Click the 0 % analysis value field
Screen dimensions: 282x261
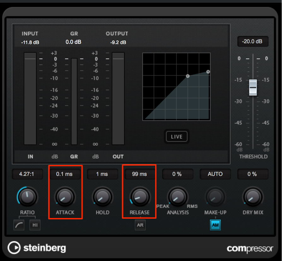tap(178, 174)
